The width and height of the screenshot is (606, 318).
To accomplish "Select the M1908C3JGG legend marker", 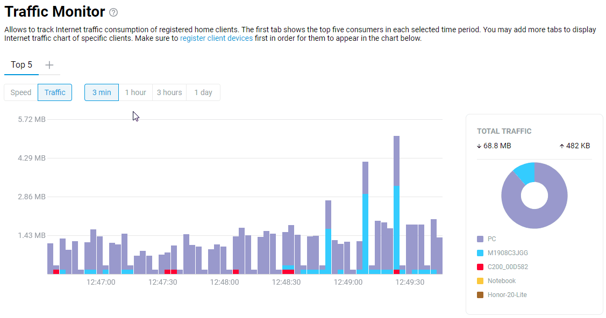I will 480,252.
